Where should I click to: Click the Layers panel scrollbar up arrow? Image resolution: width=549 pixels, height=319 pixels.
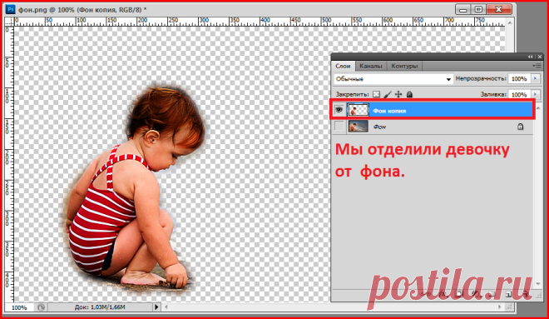click(538, 108)
